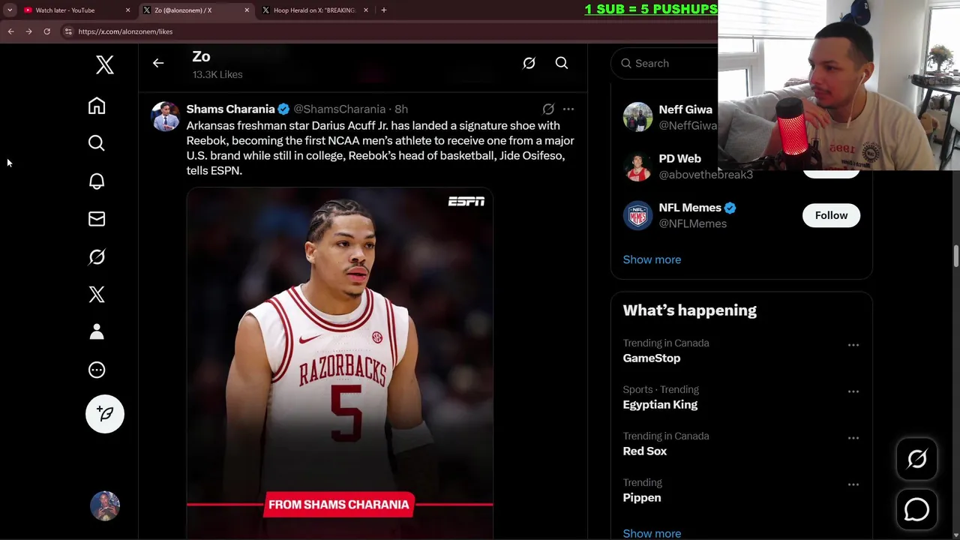Reload the page
This screenshot has height=540, width=960.
point(46,31)
